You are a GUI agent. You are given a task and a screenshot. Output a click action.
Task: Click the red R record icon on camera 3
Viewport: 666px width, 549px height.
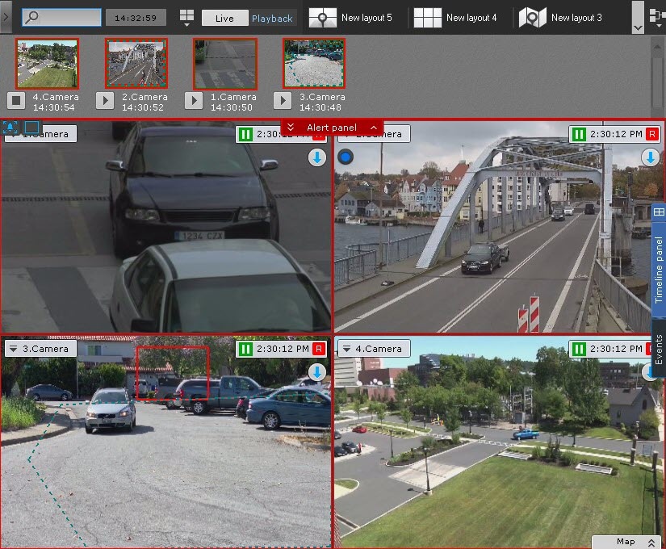point(319,349)
